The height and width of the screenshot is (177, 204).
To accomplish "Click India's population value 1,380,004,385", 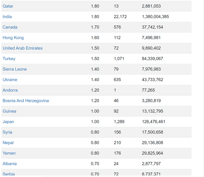I will coord(155,17).
